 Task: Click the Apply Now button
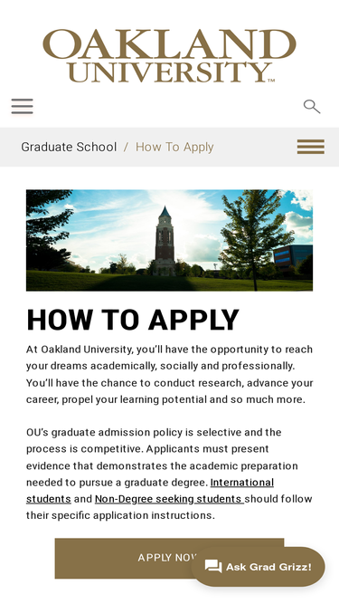click(169, 558)
